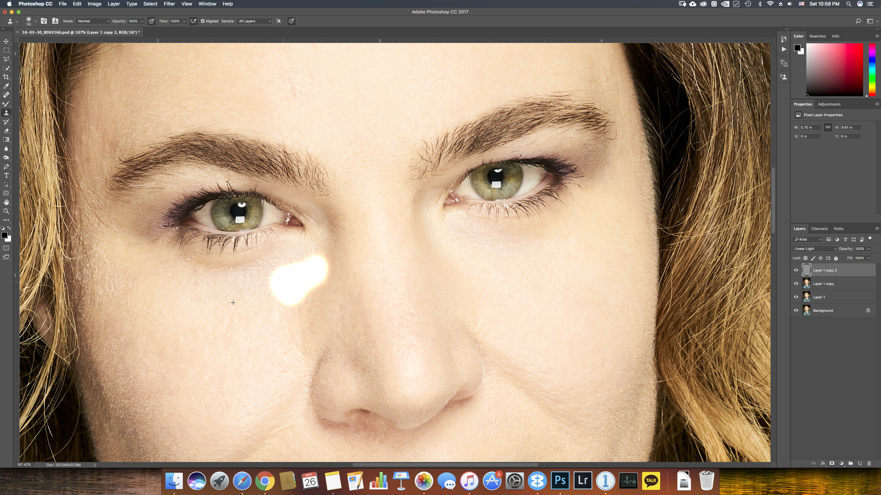Click the add layer mask icon
Viewport: 881px width, 495px height.
(x=832, y=463)
